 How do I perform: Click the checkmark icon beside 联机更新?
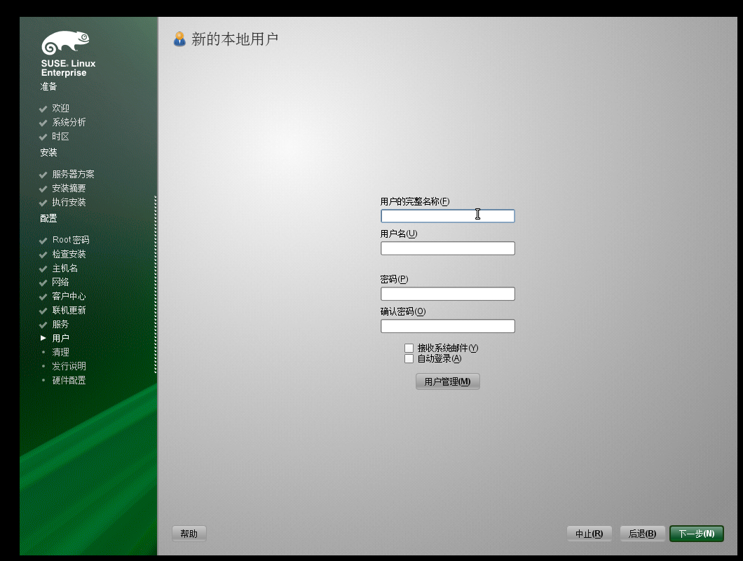tap(43, 310)
